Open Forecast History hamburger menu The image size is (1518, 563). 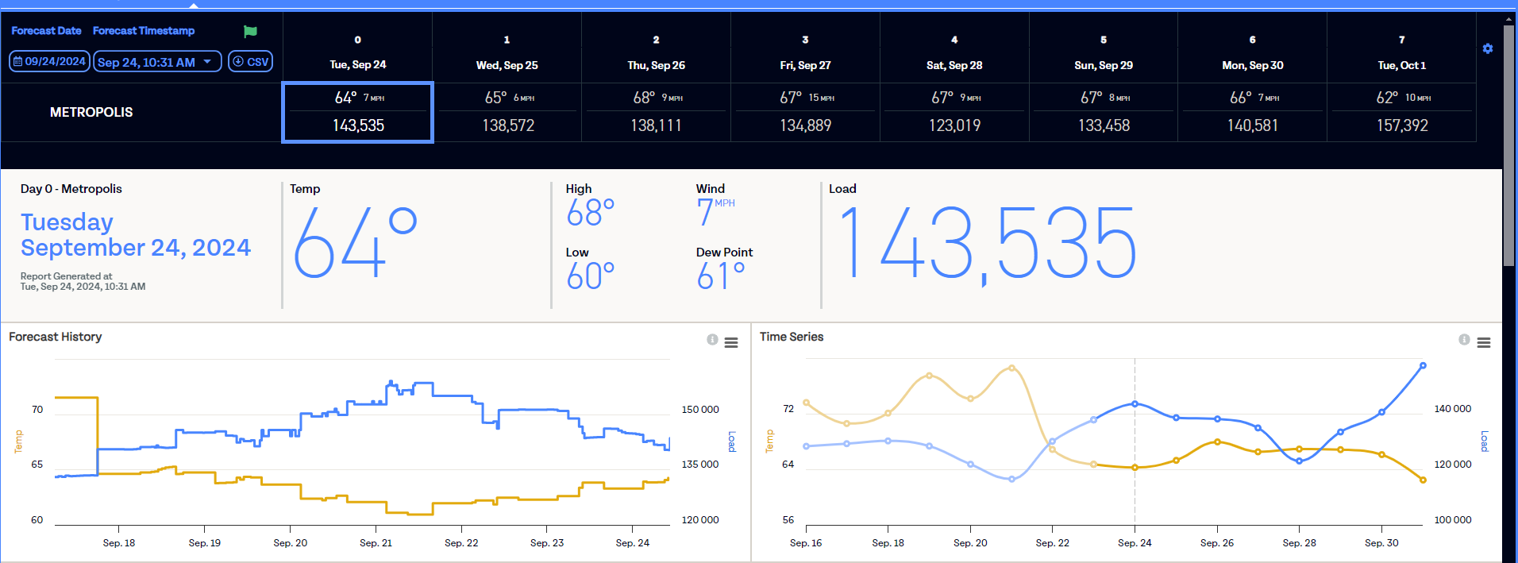(731, 342)
